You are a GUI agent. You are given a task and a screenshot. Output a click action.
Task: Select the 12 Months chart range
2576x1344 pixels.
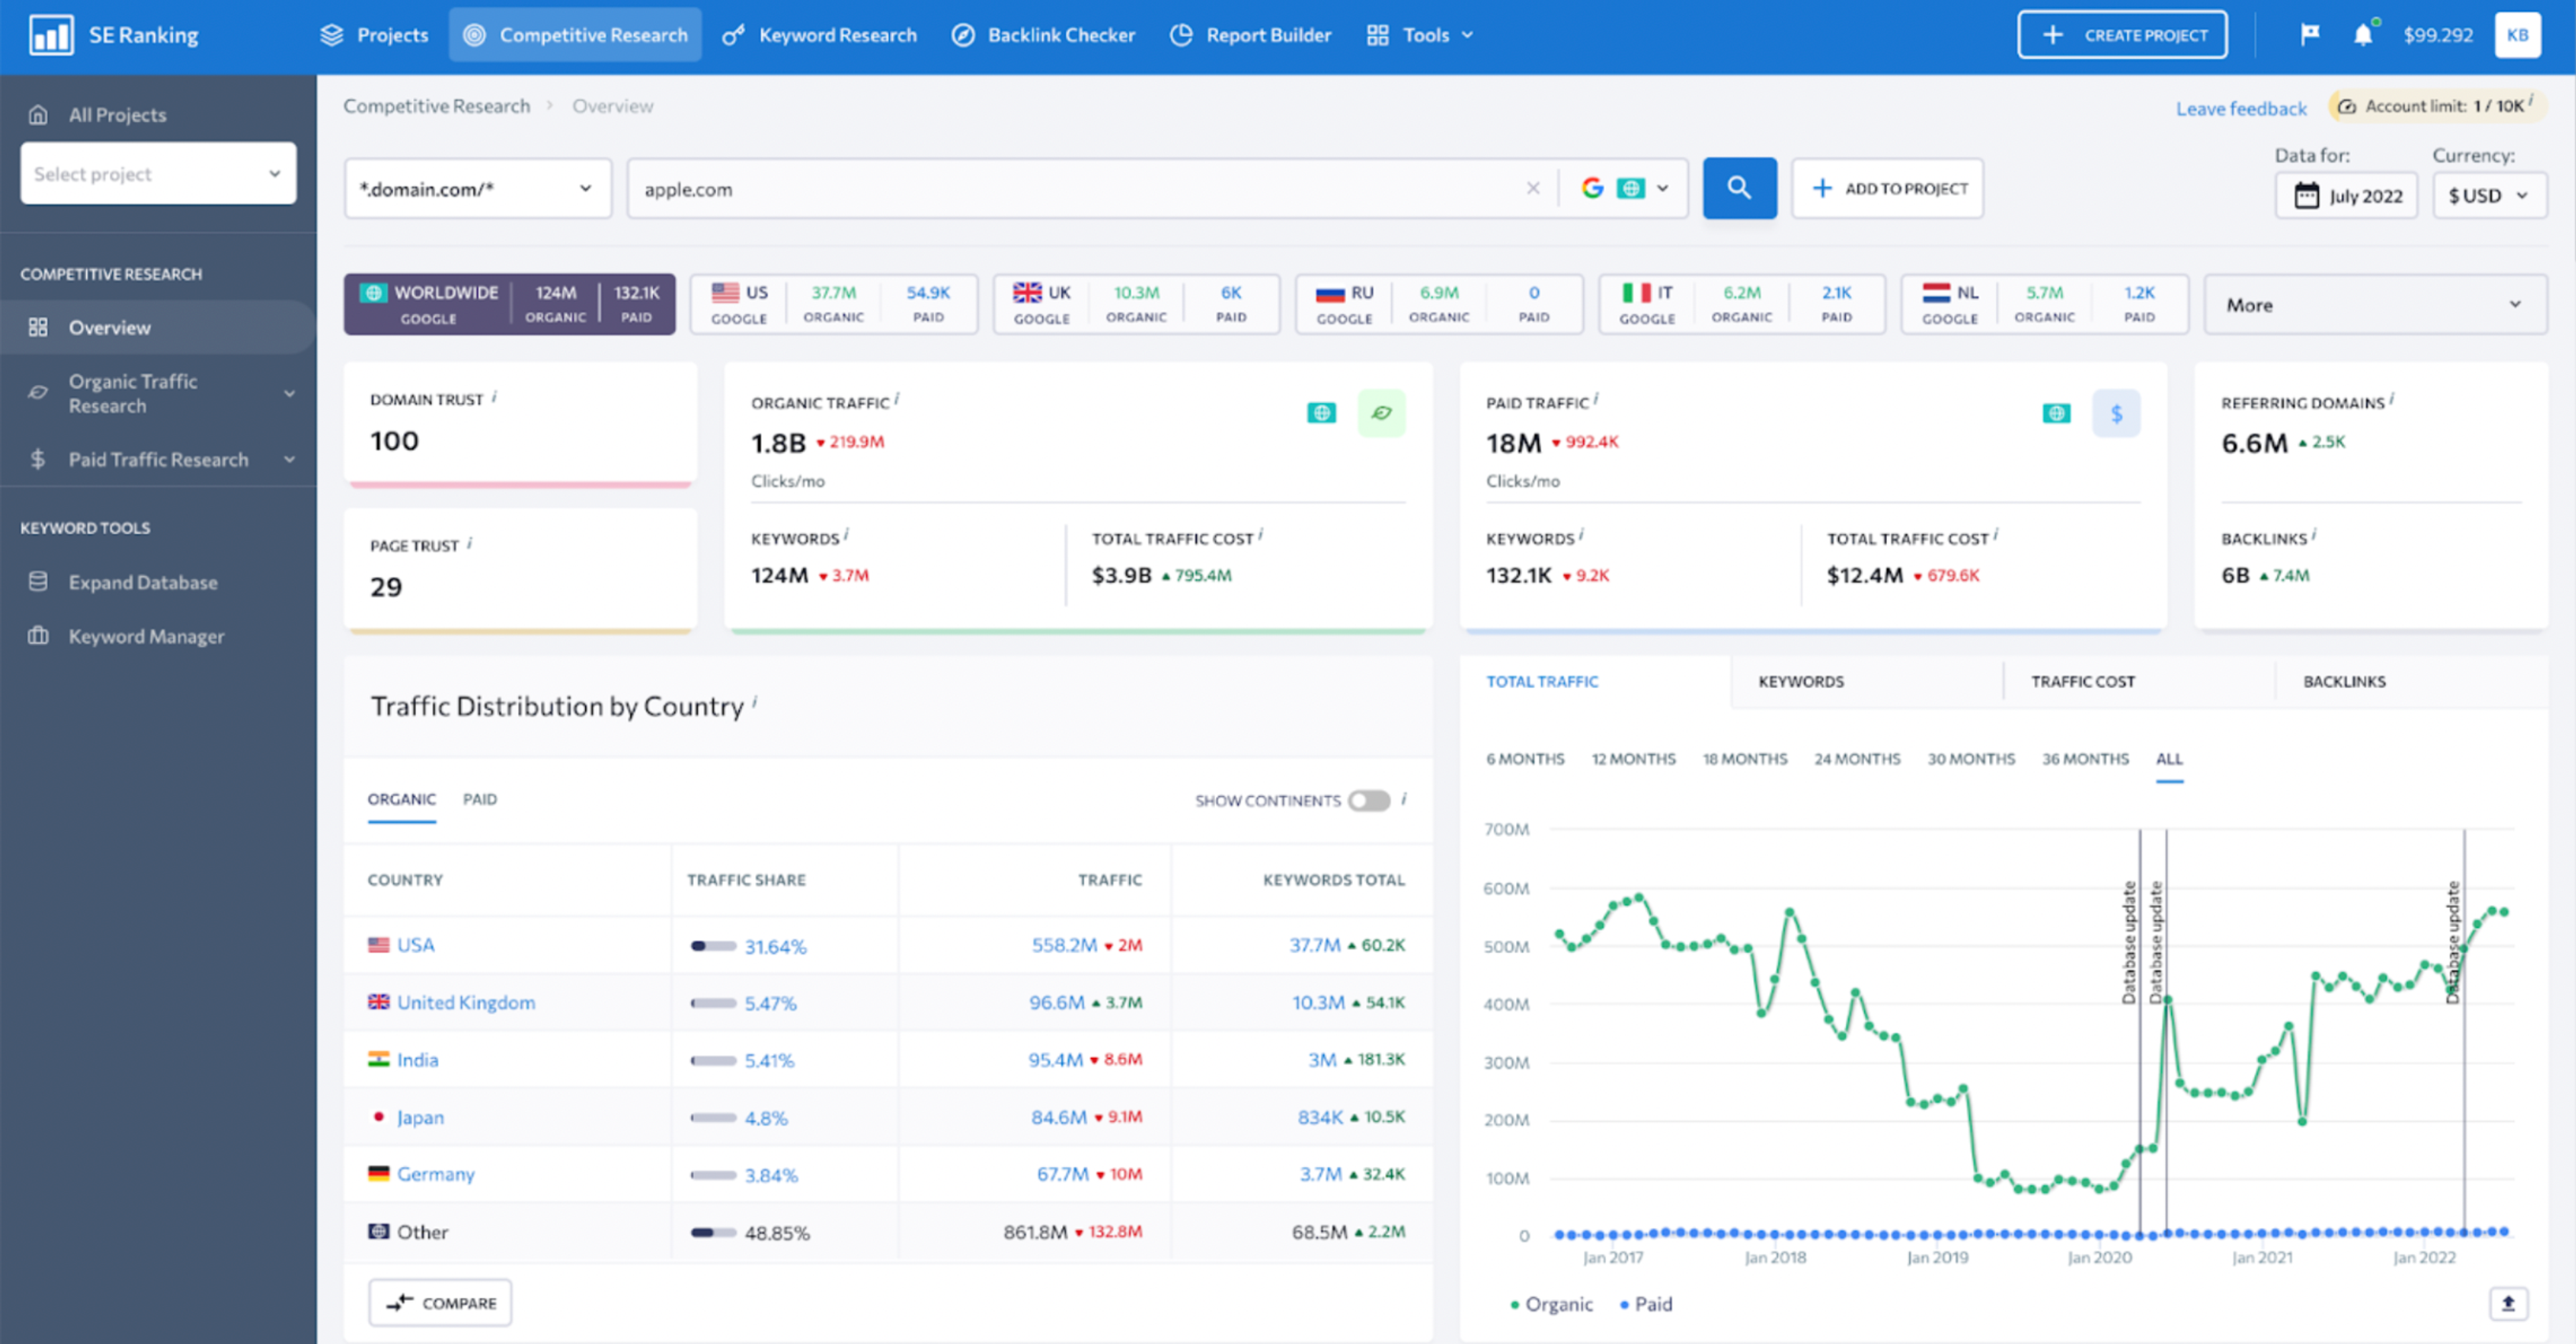(x=1633, y=759)
